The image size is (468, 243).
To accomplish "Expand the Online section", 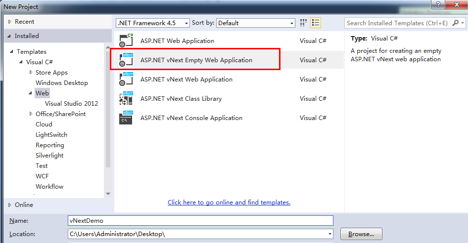I will point(9,205).
